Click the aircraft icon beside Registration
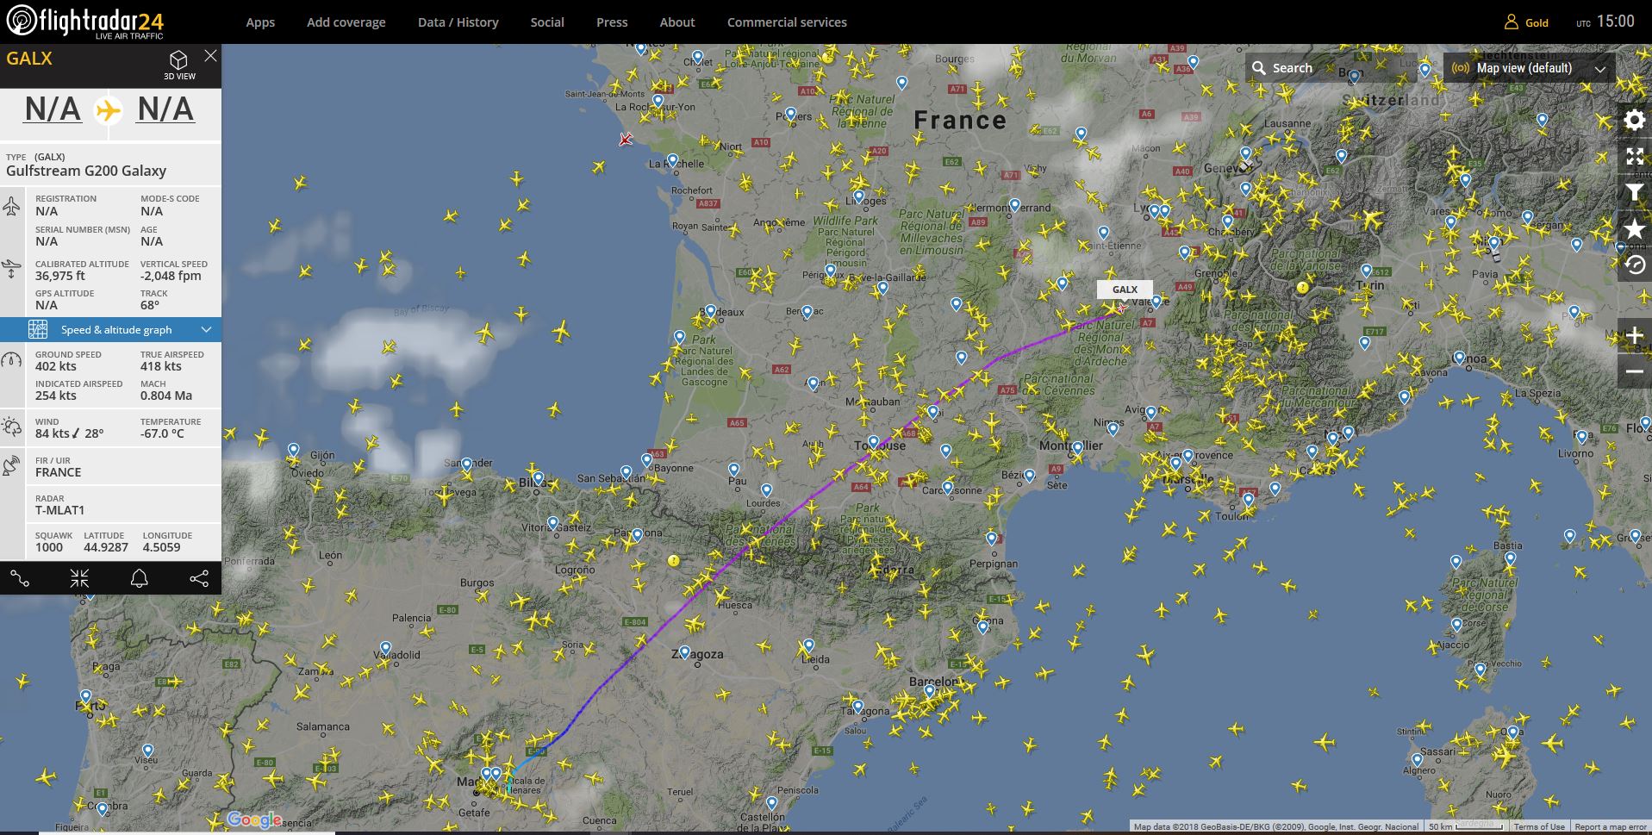1652x835 pixels. pyautogui.click(x=12, y=205)
